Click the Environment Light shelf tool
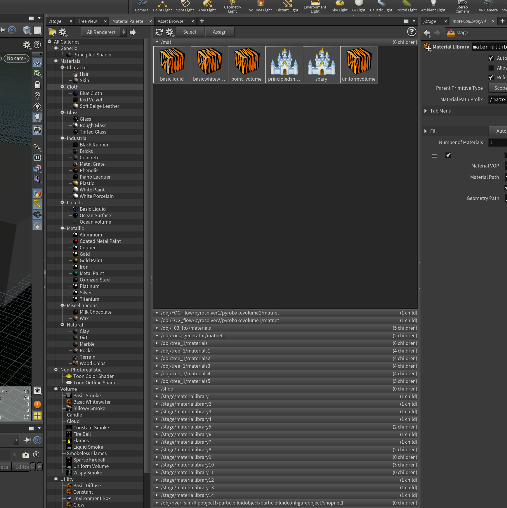The image size is (507, 508). 315,6
